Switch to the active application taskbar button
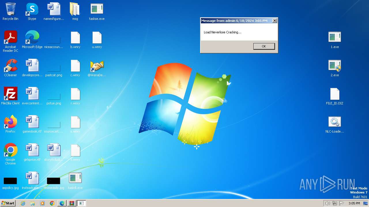 pyautogui.click(x=82, y=203)
